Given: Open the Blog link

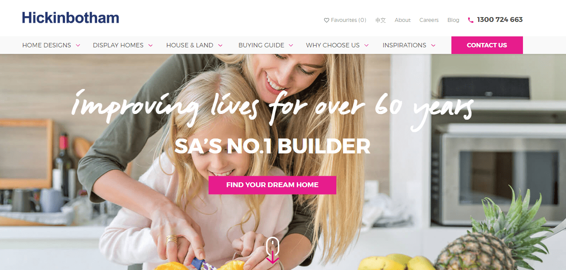Looking at the screenshot, I should tap(453, 20).
